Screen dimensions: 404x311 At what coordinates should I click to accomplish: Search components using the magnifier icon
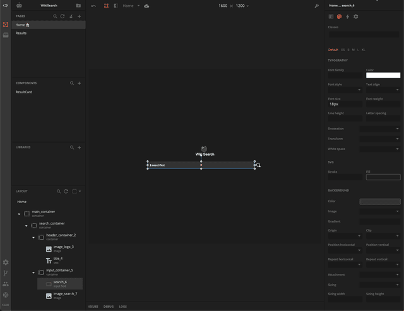point(72,83)
